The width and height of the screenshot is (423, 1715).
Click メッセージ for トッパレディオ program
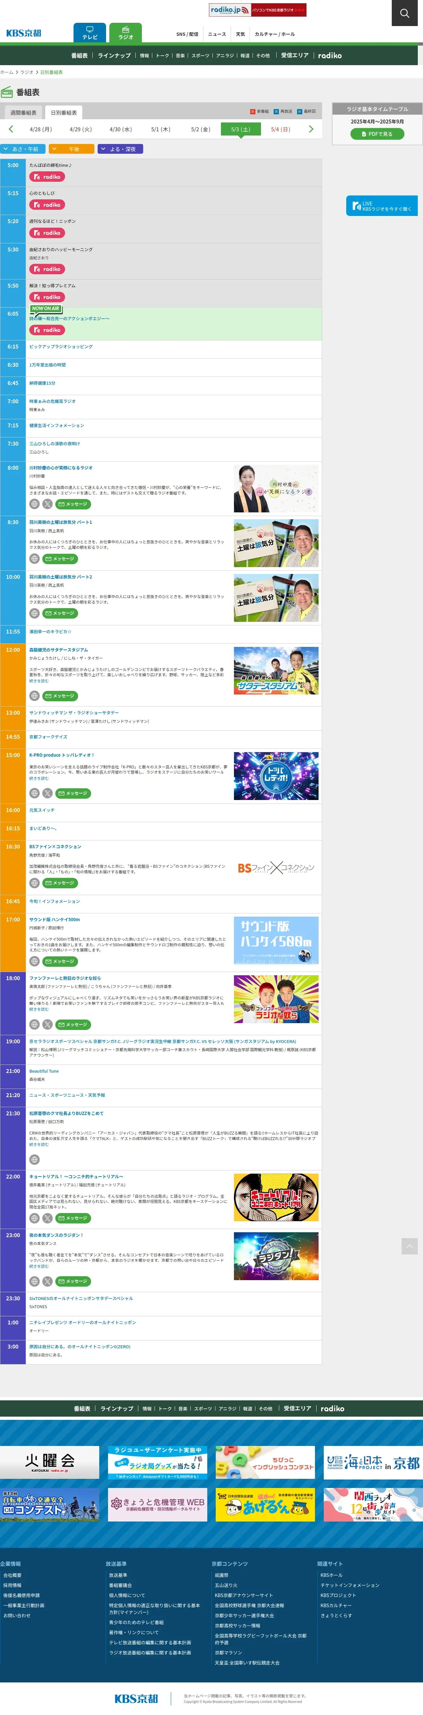pos(73,793)
